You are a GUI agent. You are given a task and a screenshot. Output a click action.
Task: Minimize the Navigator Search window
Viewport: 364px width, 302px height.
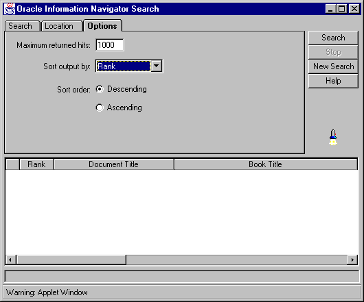(330, 9)
